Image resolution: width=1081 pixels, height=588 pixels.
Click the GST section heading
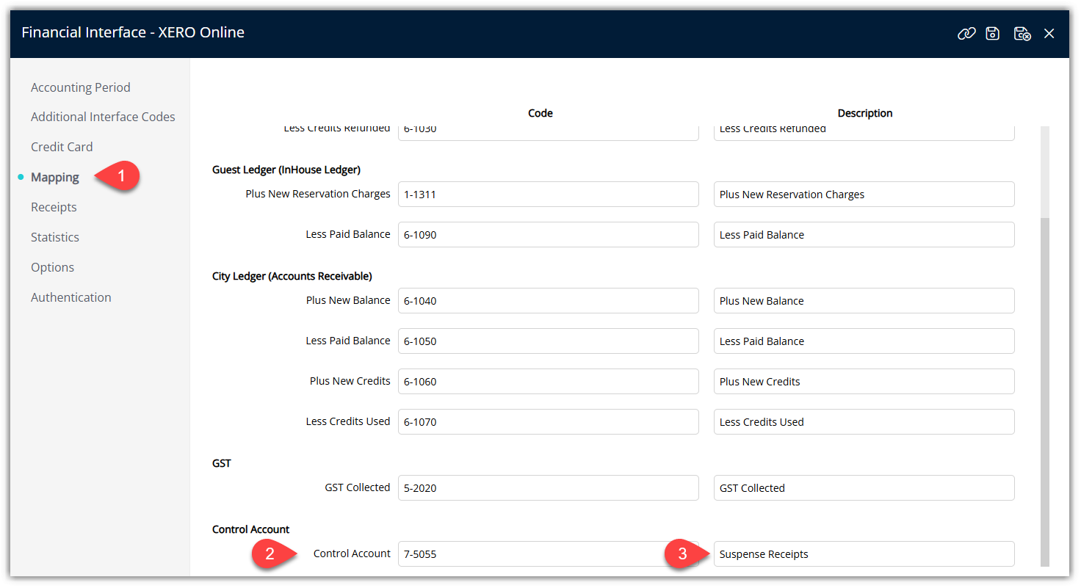(x=222, y=463)
